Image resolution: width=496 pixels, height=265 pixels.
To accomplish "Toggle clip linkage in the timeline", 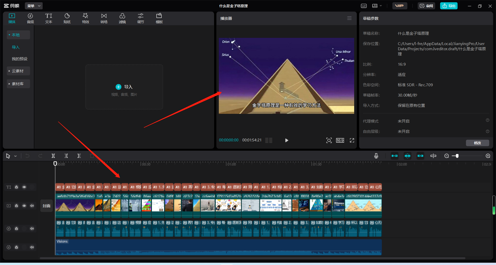I will [x=420, y=156].
